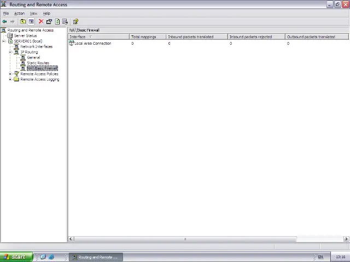
Task: Sort by Inbound packets translated column
Action: pos(197,37)
